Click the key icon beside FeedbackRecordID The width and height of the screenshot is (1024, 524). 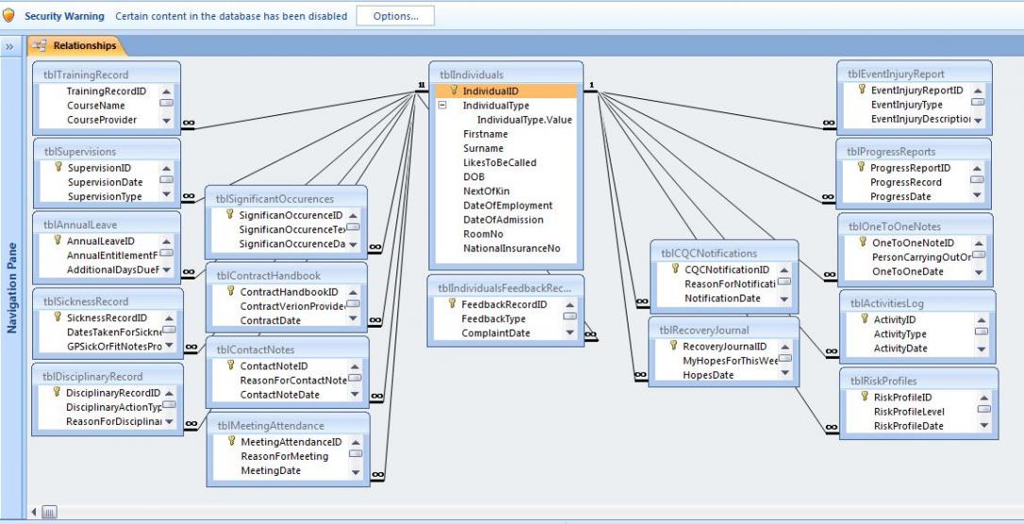tap(451, 303)
